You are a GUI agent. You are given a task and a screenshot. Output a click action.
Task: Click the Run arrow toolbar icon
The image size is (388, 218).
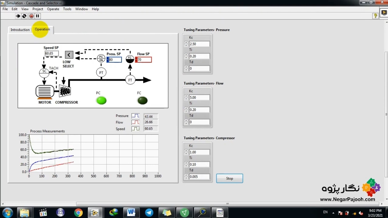[18, 16]
